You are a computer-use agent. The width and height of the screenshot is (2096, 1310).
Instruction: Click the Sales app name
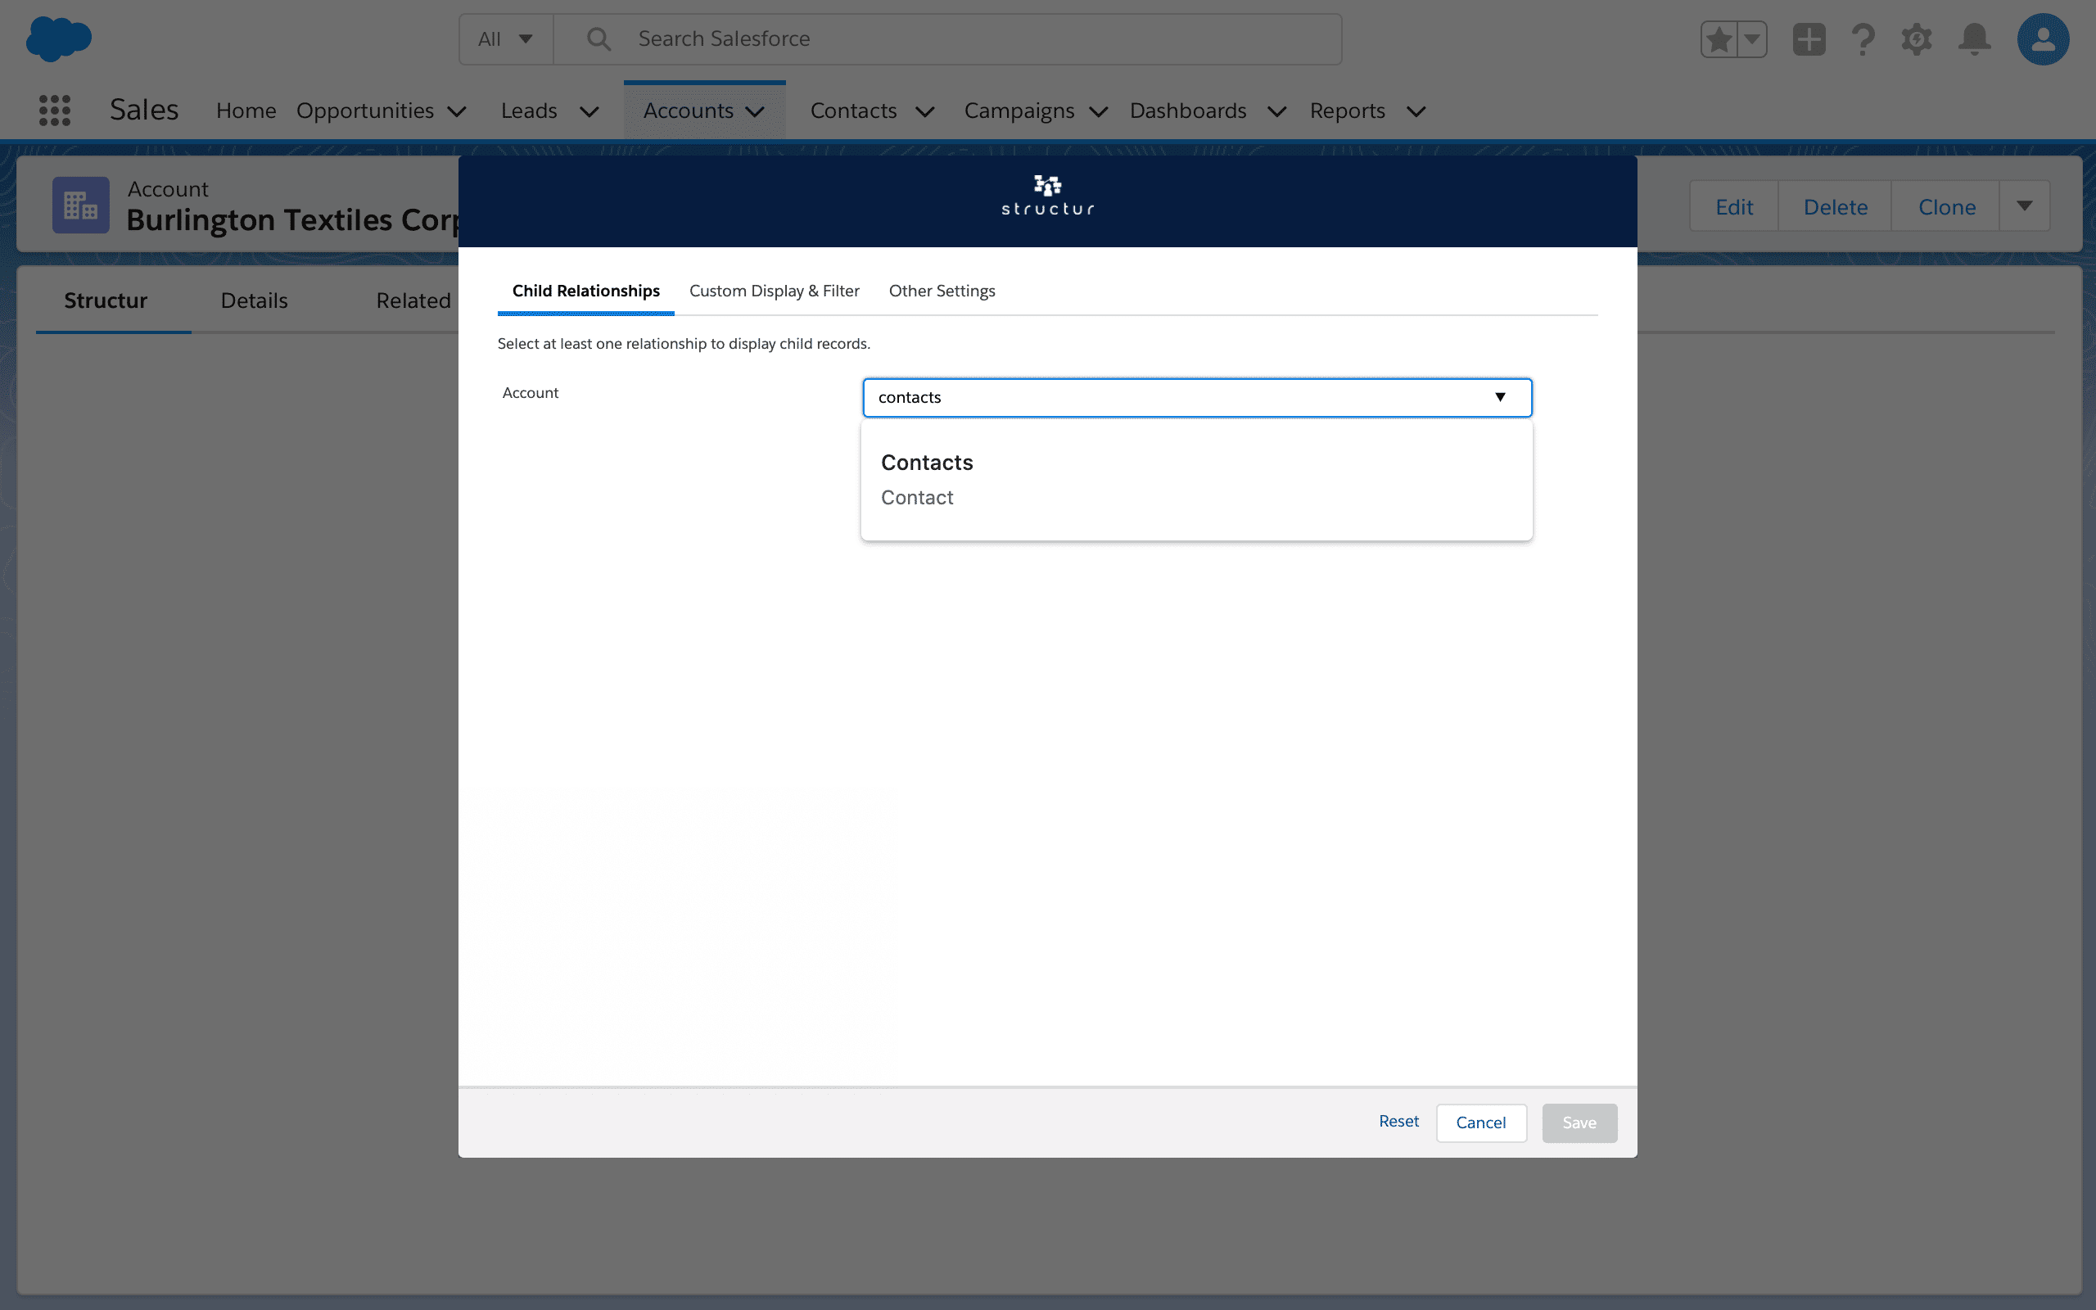144,110
